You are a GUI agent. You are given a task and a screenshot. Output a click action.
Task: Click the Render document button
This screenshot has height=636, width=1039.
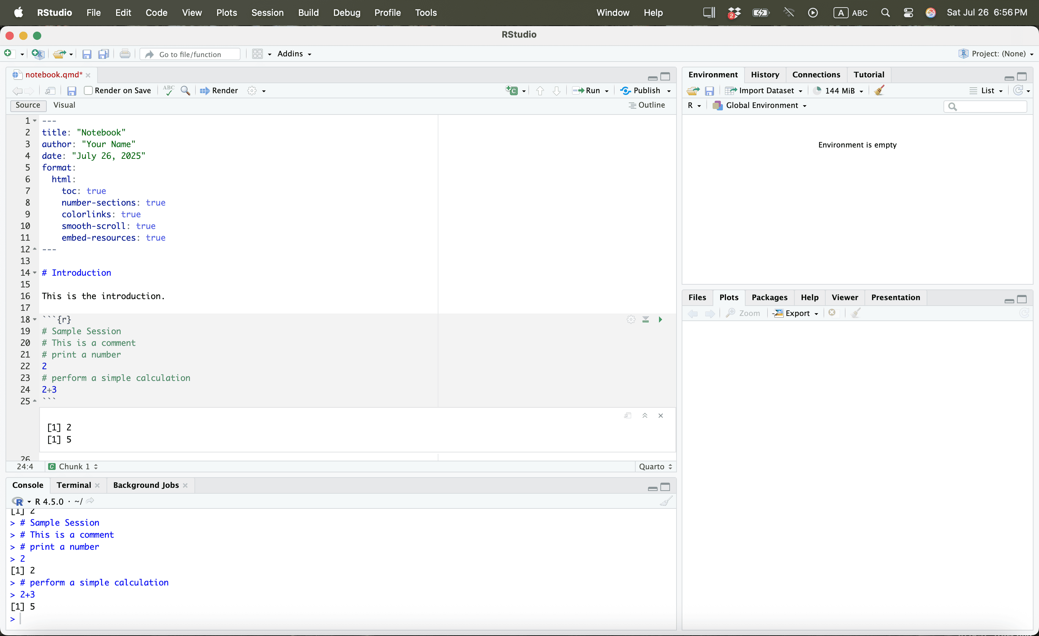pos(219,90)
